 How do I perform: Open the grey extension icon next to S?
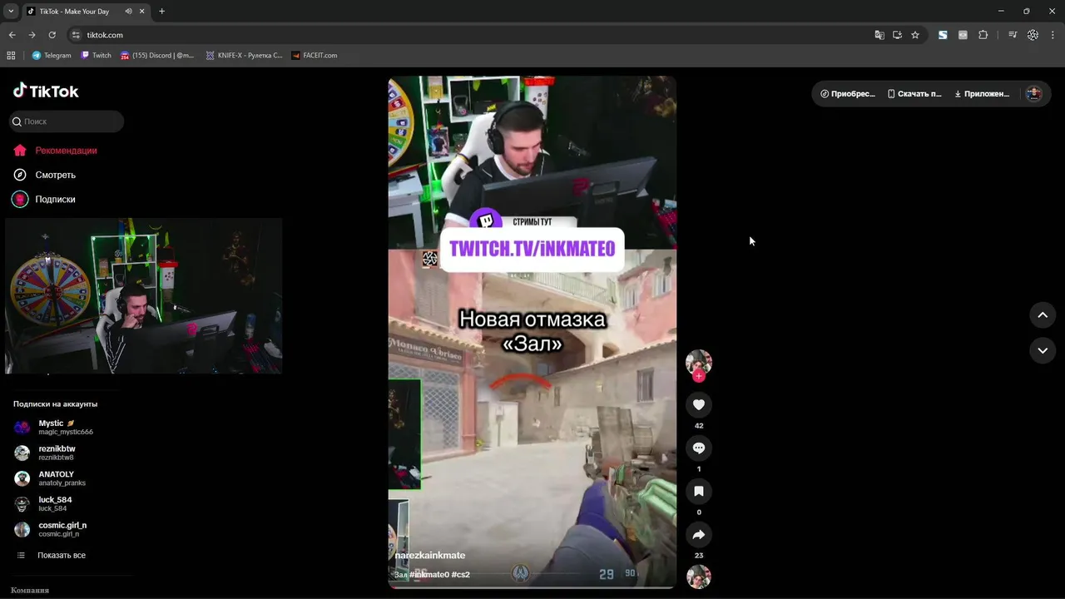963,35
